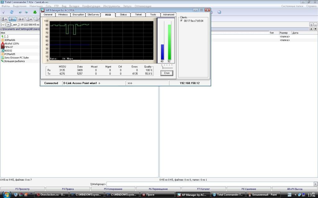Click the globe icon in right toolbar
The image size is (318, 198).
point(219,12)
